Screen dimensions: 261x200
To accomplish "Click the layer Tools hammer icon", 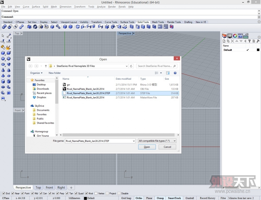I will [x=258, y=41].
